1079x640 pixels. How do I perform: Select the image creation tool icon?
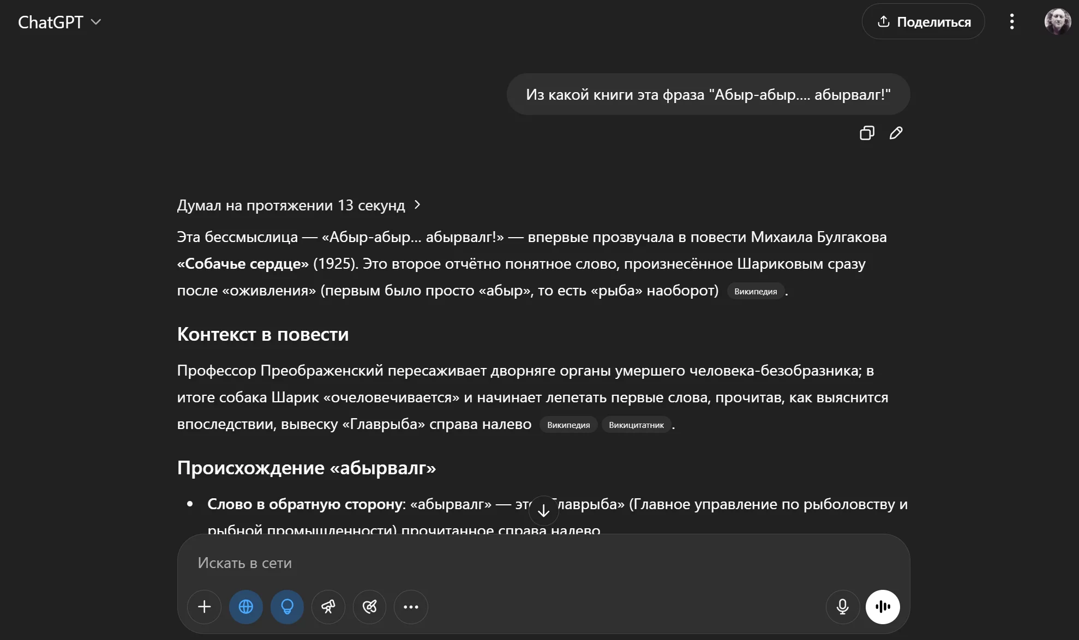tap(370, 607)
